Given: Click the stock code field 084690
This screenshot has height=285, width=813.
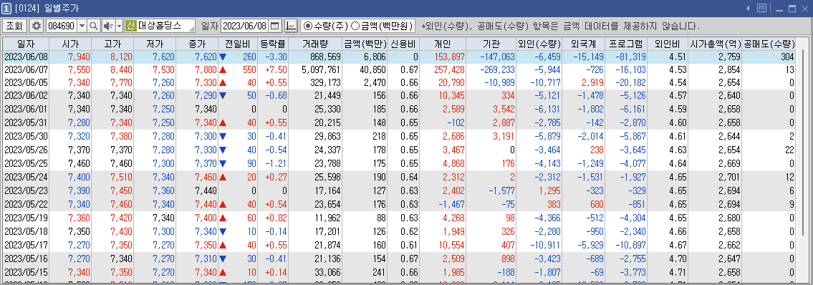Looking at the screenshot, I should tap(61, 25).
